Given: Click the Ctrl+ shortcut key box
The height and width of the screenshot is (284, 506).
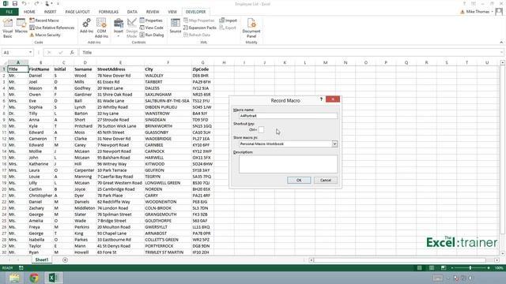Looking at the screenshot, I should click(x=261, y=129).
